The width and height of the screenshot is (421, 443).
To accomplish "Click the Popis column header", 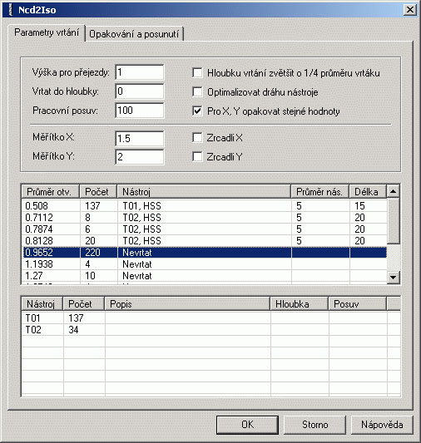I will 188,304.
